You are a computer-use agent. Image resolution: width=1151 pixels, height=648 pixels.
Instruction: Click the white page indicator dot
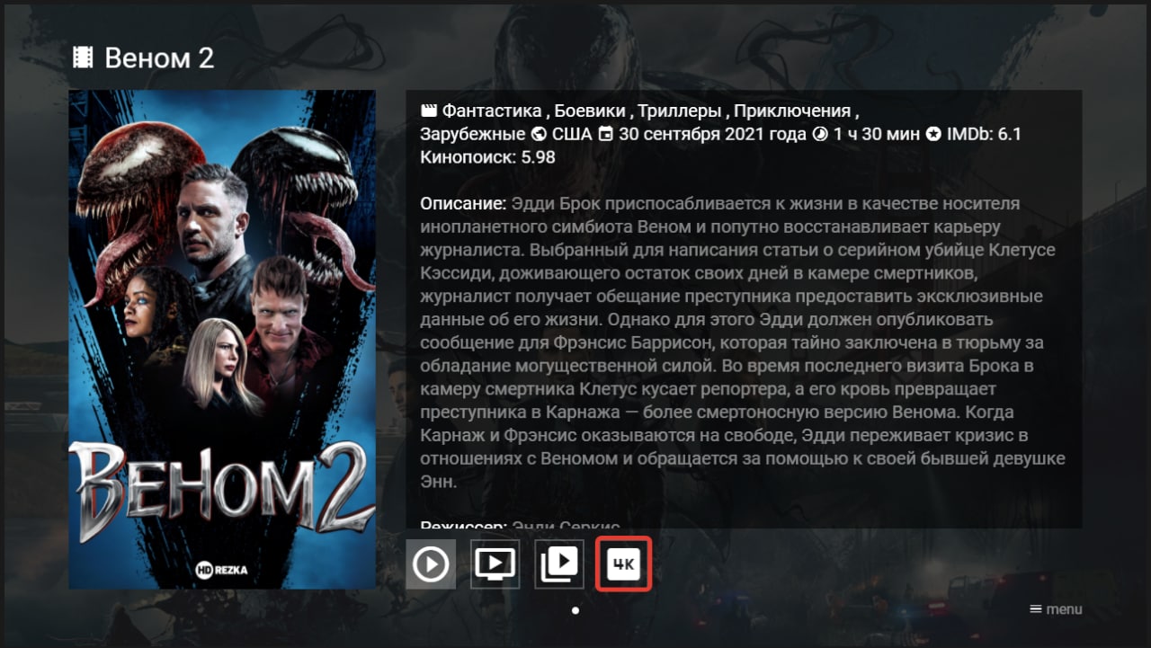pos(575,610)
